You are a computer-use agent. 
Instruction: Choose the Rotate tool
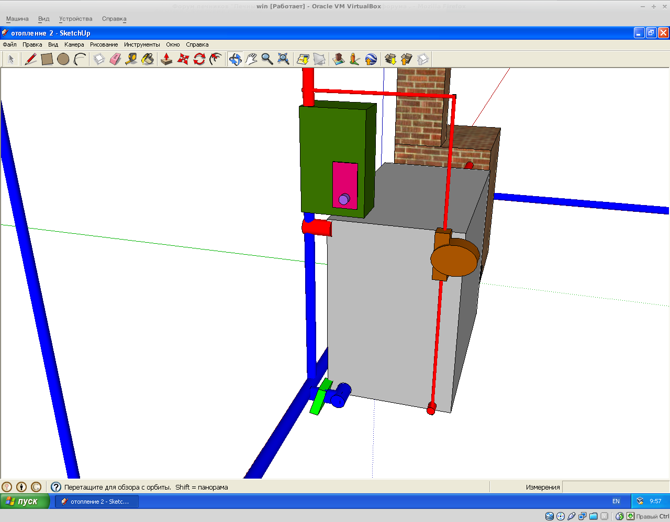[x=199, y=59]
